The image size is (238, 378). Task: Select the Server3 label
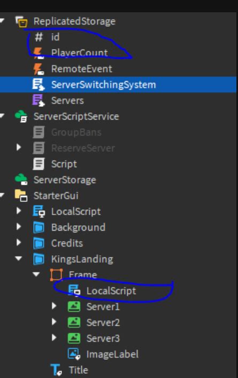click(103, 338)
